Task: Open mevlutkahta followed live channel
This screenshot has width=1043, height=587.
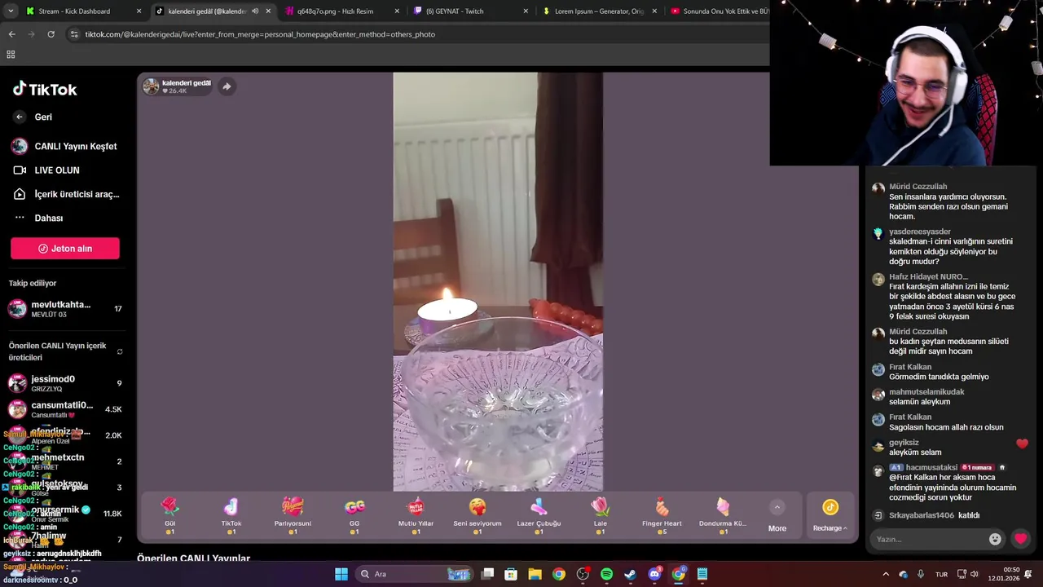Action: pos(65,309)
